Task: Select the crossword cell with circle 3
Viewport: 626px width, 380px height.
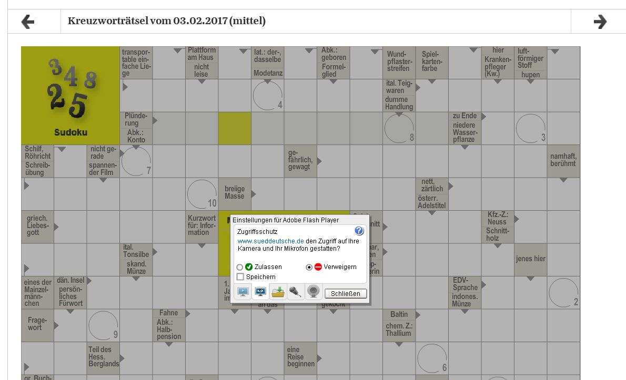Action: coord(531,128)
